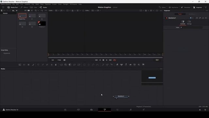Screen dimensions: 209x118
Task: Add a Polygon mask tool
Action: click(93, 65)
